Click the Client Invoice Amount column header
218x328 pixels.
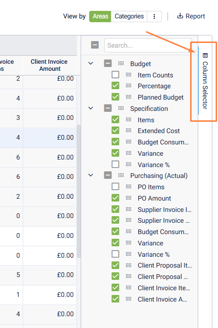(x=50, y=65)
